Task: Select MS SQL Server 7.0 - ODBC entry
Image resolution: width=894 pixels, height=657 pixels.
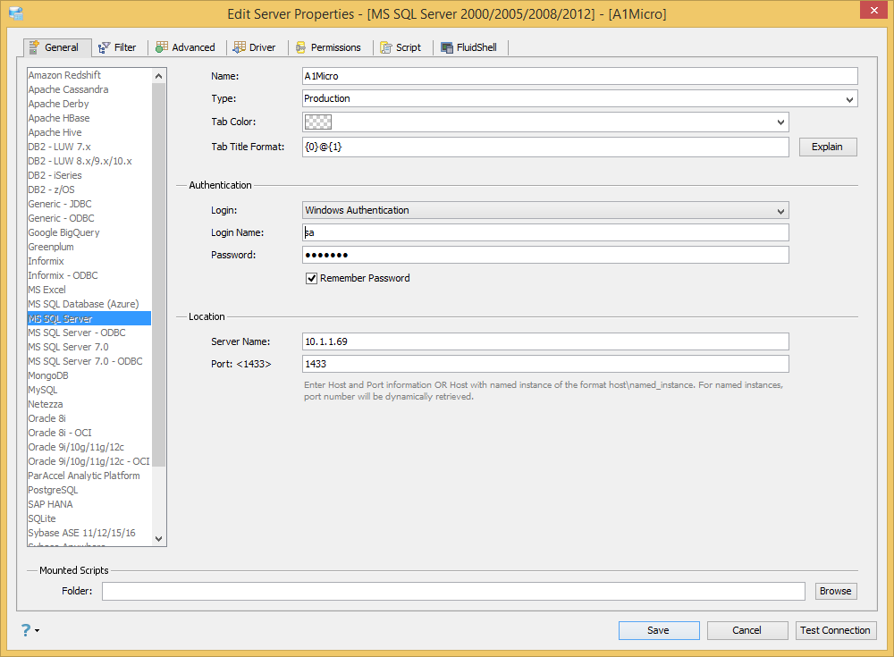Action: [x=85, y=361]
